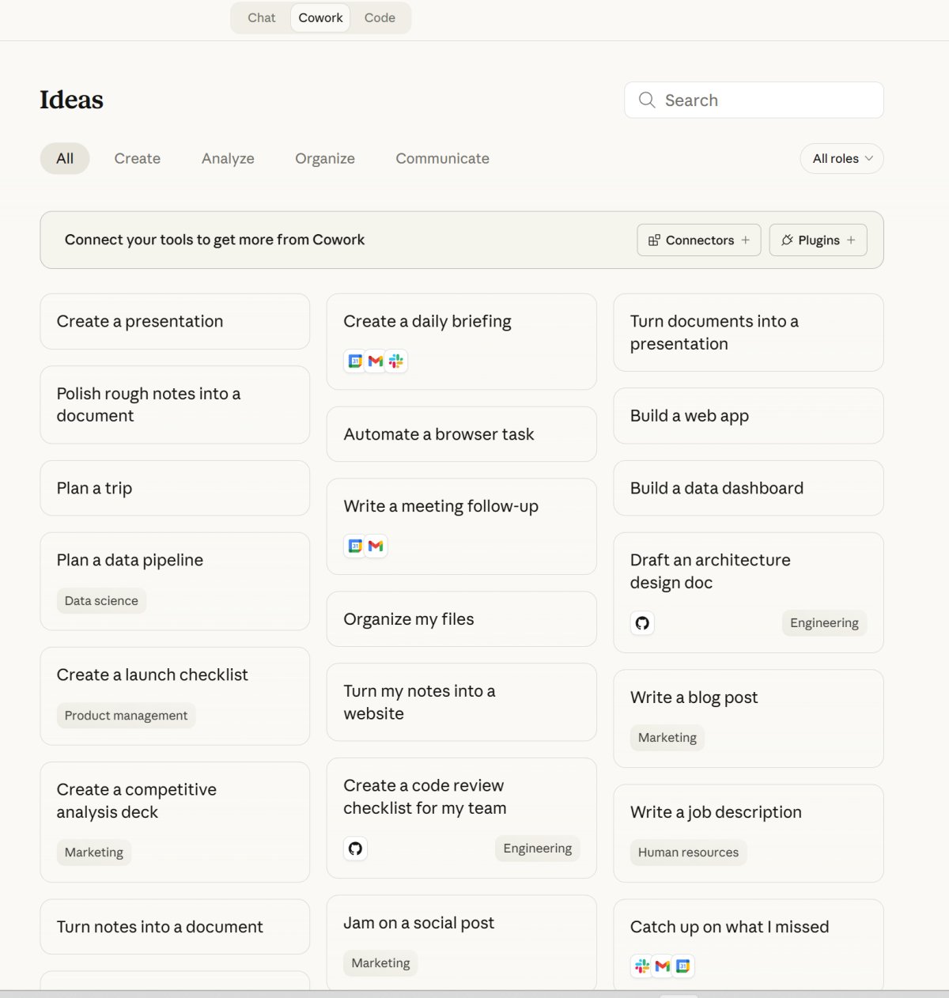Image resolution: width=949 pixels, height=998 pixels.
Task: Filter ideas by Create category
Action: [x=138, y=159]
